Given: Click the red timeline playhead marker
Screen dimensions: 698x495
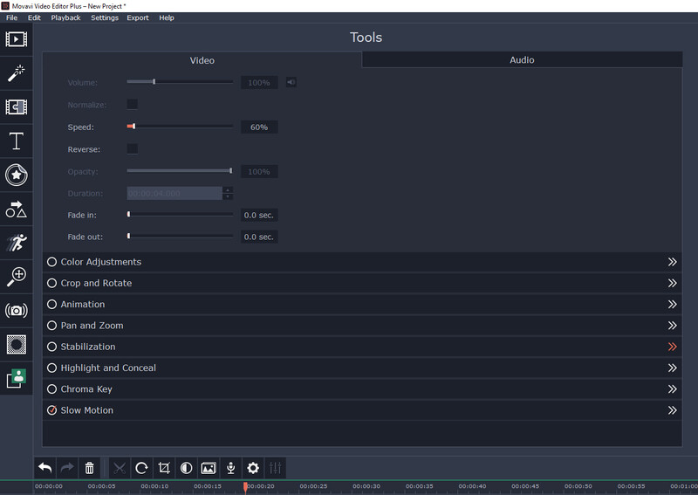Looking at the screenshot, I should pos(245,487).
